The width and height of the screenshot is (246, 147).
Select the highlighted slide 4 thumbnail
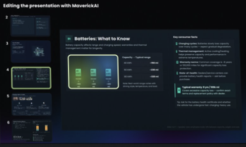tap(31, 78)
